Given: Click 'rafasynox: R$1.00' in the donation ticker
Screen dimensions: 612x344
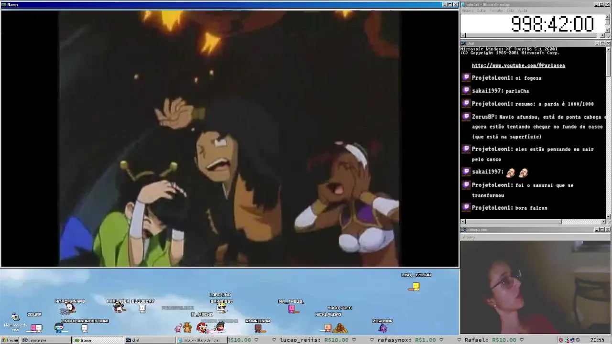Looking at the screenshot, I should [406, 340].
